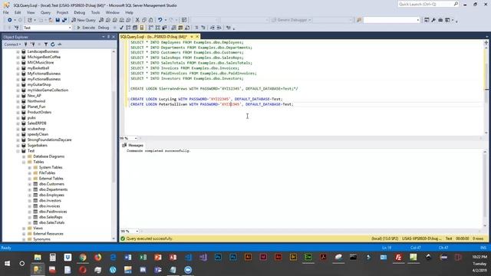Click Find in Files icon
Image resolution: width=491 pixels, height=276 pixels.
[x=359, y=20]
